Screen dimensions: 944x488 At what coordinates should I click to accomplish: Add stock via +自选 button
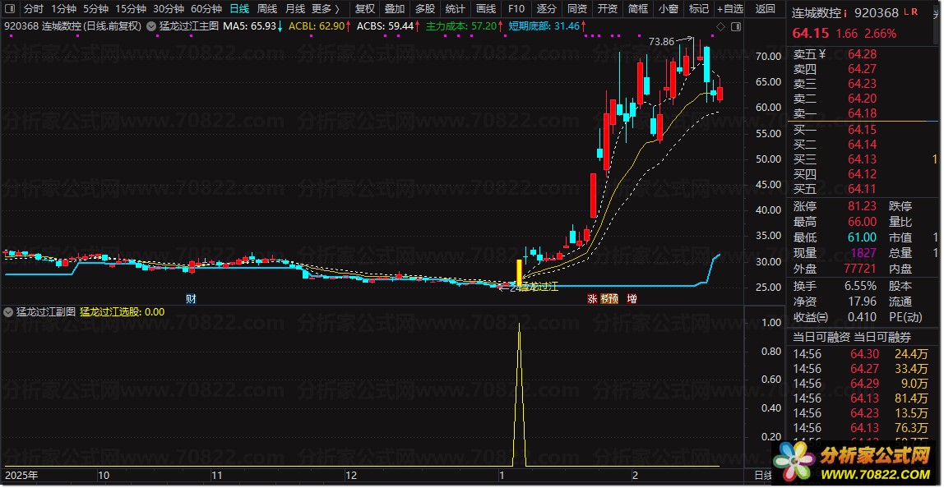729,9
